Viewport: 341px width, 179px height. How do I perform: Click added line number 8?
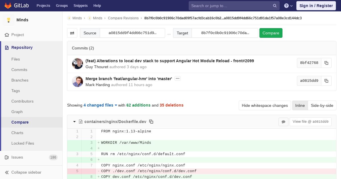[92, 177]
